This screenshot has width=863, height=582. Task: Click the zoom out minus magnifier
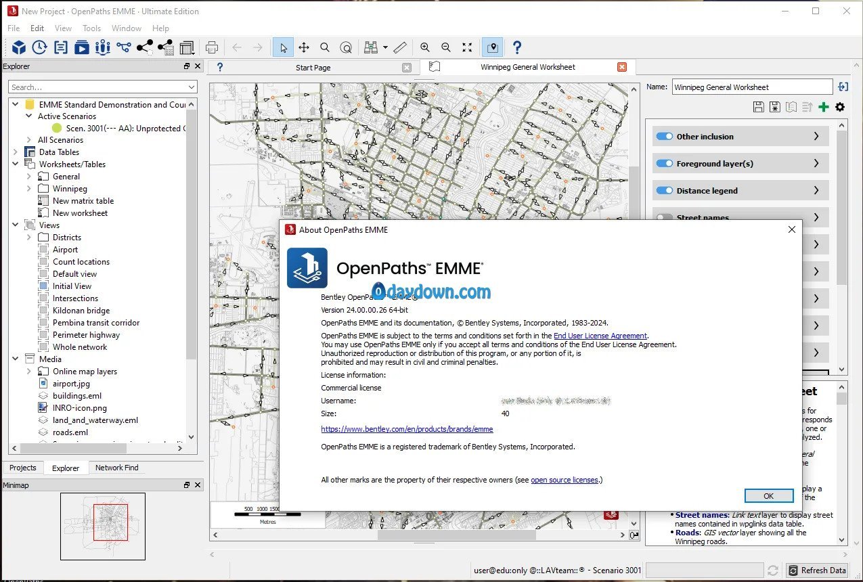tap(446, 47)
